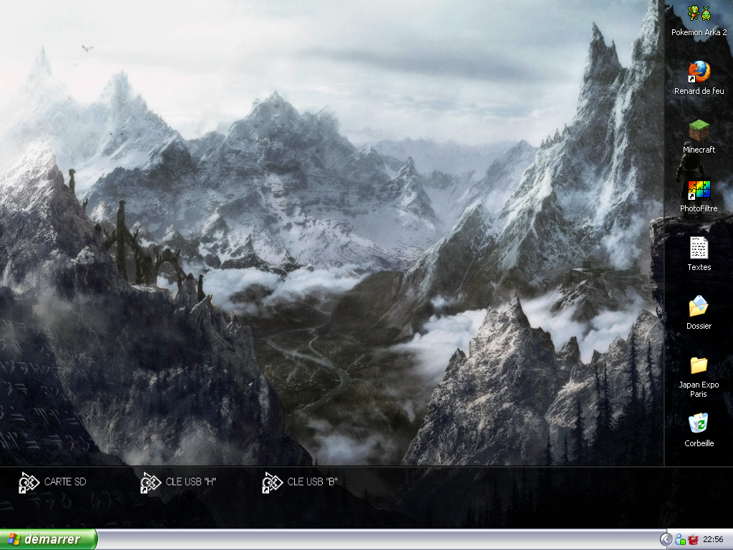Click the 22:56 taskbar clock
733x550 pixels.
tap(713, 540)
